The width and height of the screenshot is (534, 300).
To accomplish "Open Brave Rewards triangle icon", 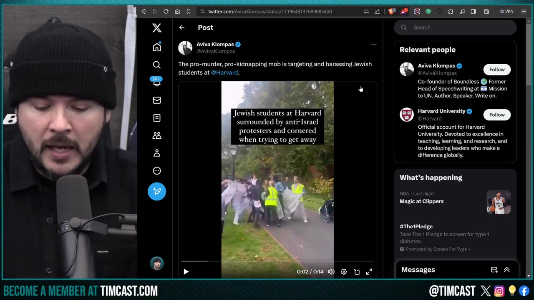I will [403, 12].
